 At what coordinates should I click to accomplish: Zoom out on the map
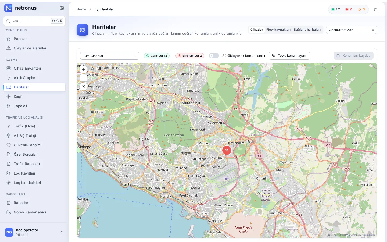(83, 78)
